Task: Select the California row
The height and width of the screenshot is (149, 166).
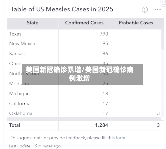Action: (84, 104)
